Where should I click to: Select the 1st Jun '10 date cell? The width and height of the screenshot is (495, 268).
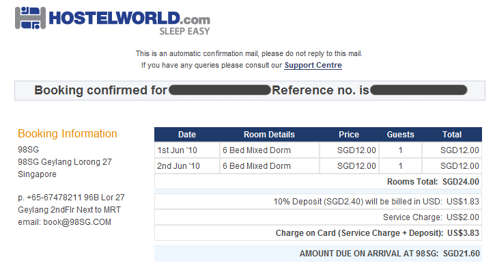tap(187, 150)
